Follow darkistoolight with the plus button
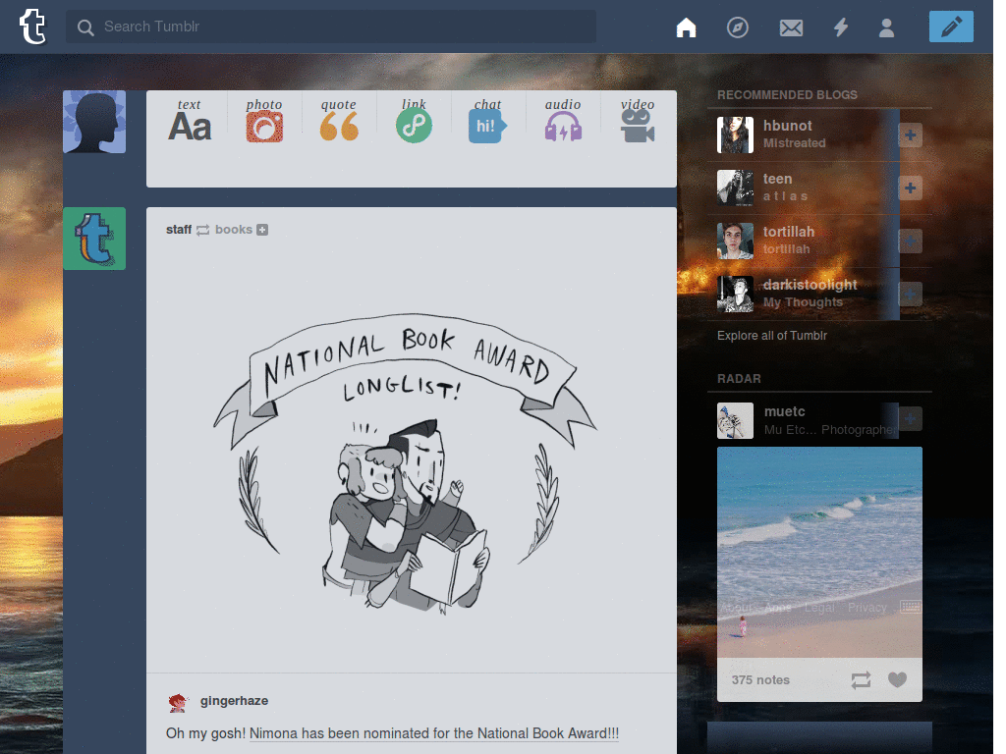Viewport: 1006px width, 754px height. click(x=910, y=295)
